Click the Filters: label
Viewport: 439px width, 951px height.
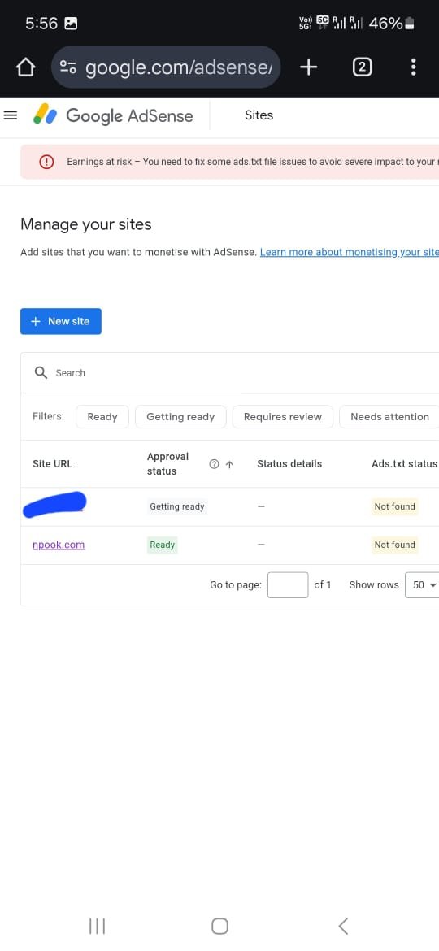point(48,417)
